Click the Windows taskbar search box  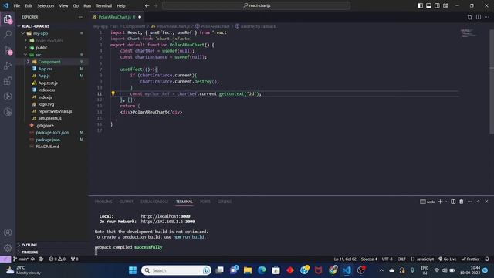tap(177, 270)
